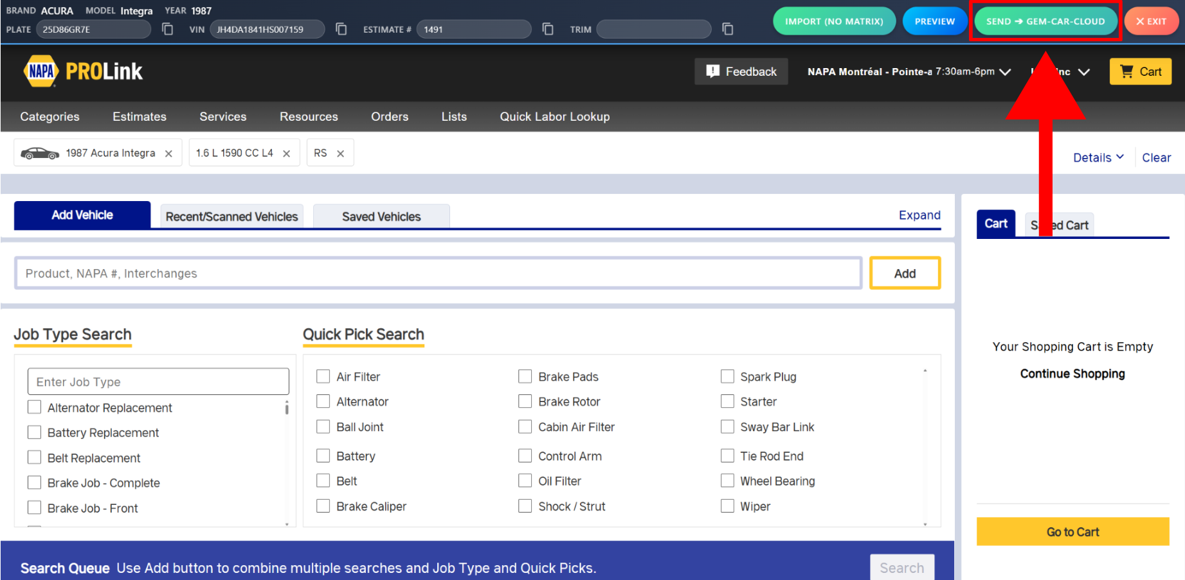Open the NAPA Montréal store dropdown
The height and width of the screenshot is (580, 1185).
click(x=909, y=71)
